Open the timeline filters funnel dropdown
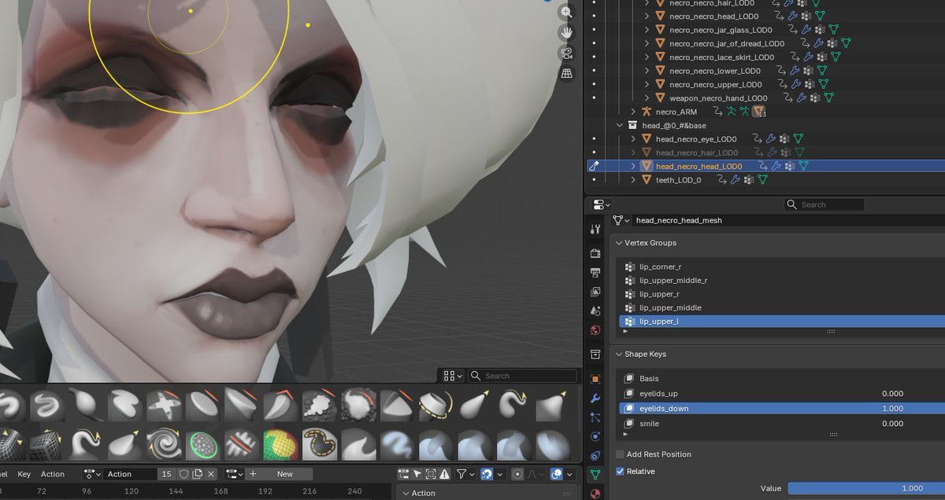The width and height of the screenshot is (945, 500). coord(465,474)
